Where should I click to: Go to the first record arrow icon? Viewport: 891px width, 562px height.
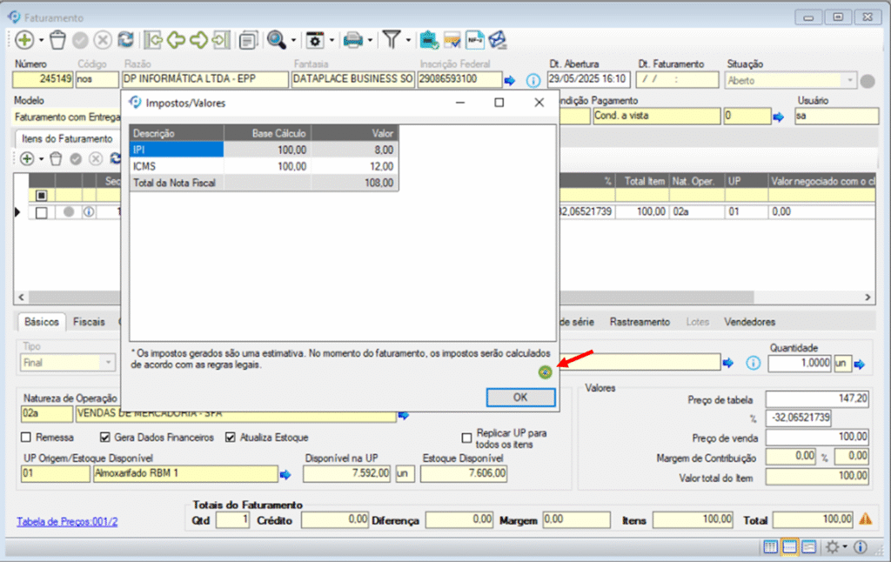pyautogui.click(x=154, y=40)
